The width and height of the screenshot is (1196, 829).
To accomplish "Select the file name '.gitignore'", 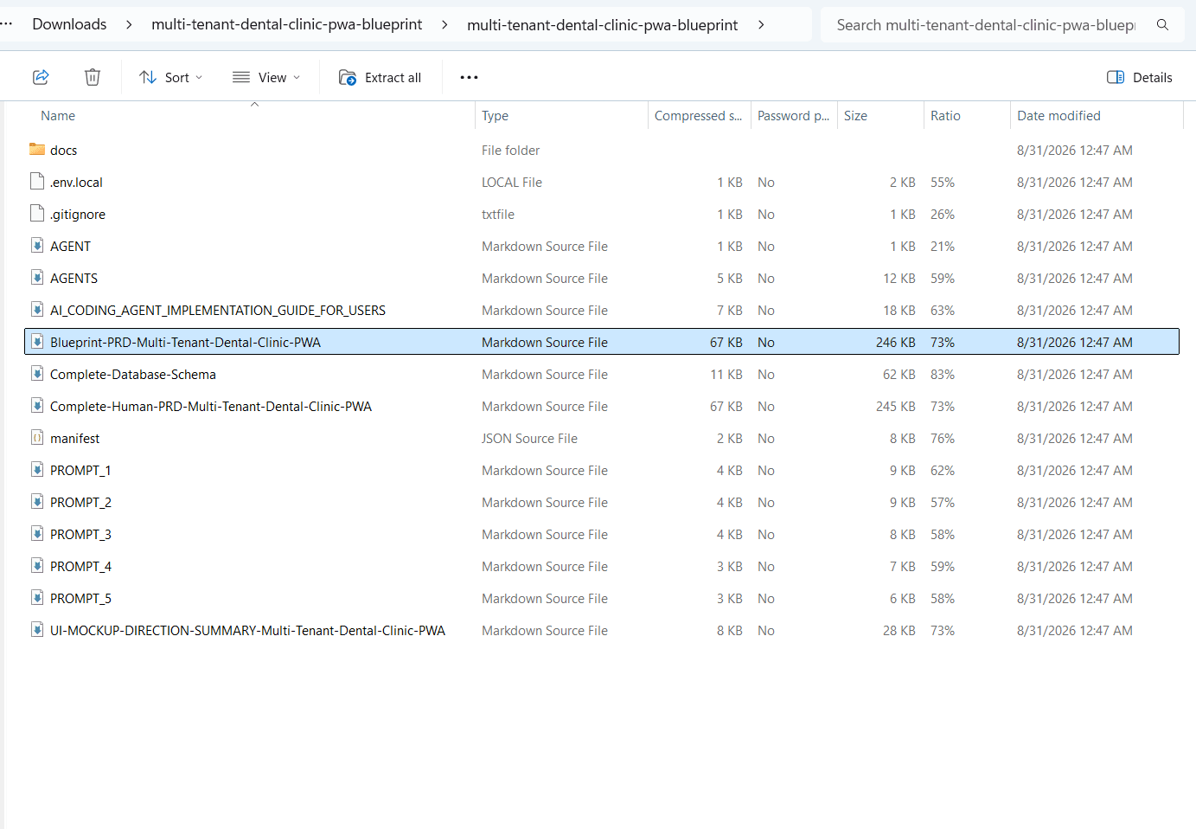I will pos(78,215).
